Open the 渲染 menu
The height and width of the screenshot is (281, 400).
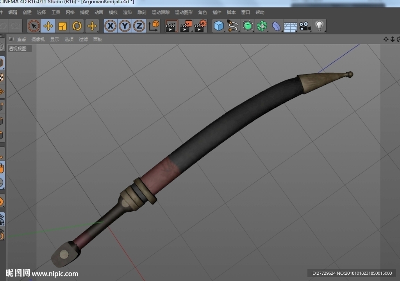pos(128,12)
